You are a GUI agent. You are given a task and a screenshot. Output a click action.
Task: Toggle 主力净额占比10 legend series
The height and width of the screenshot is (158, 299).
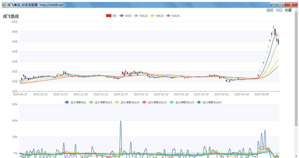point(127,102)
